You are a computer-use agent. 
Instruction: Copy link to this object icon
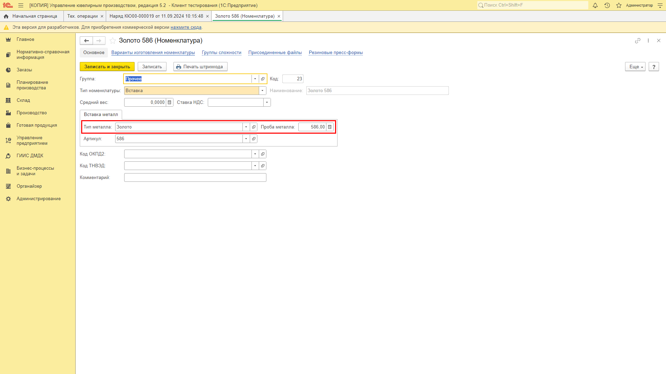coord(638,41)
